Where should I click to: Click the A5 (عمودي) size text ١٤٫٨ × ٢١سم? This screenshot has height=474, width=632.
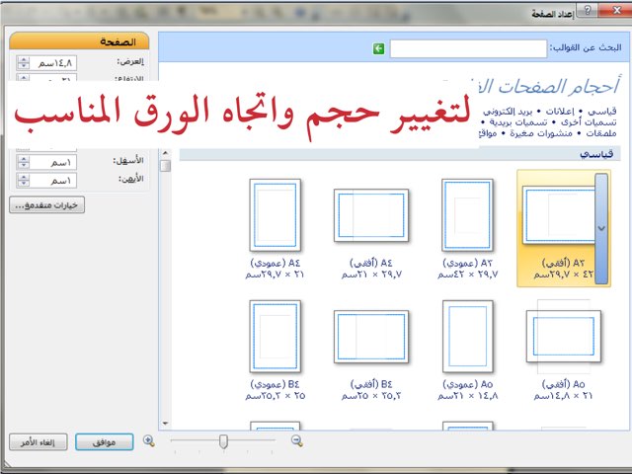467,396
